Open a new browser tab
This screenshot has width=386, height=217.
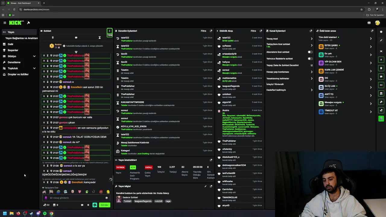click(x=44, y=3)
